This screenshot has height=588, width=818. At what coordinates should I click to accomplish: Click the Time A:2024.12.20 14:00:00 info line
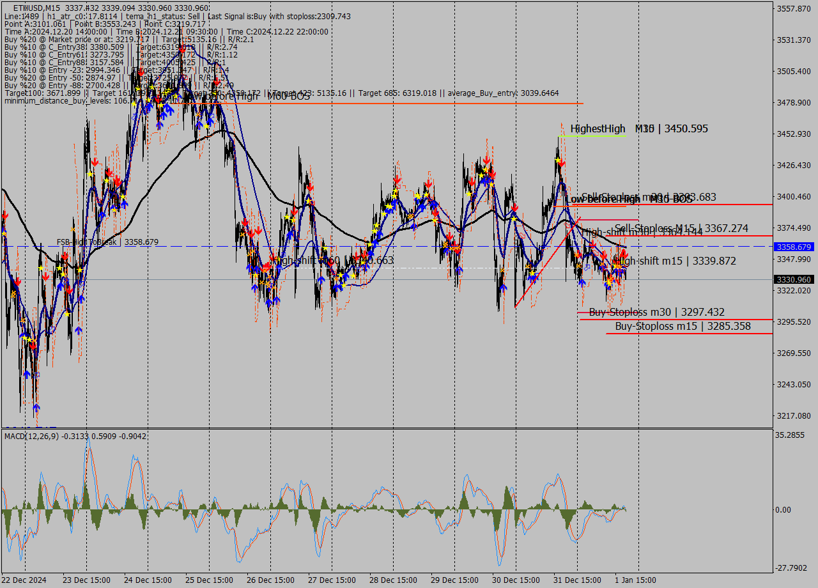click(166, 31)
